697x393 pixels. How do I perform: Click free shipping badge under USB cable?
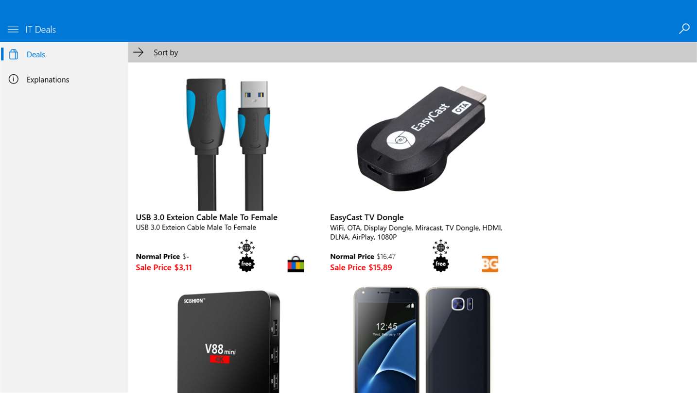click(246, 256)
